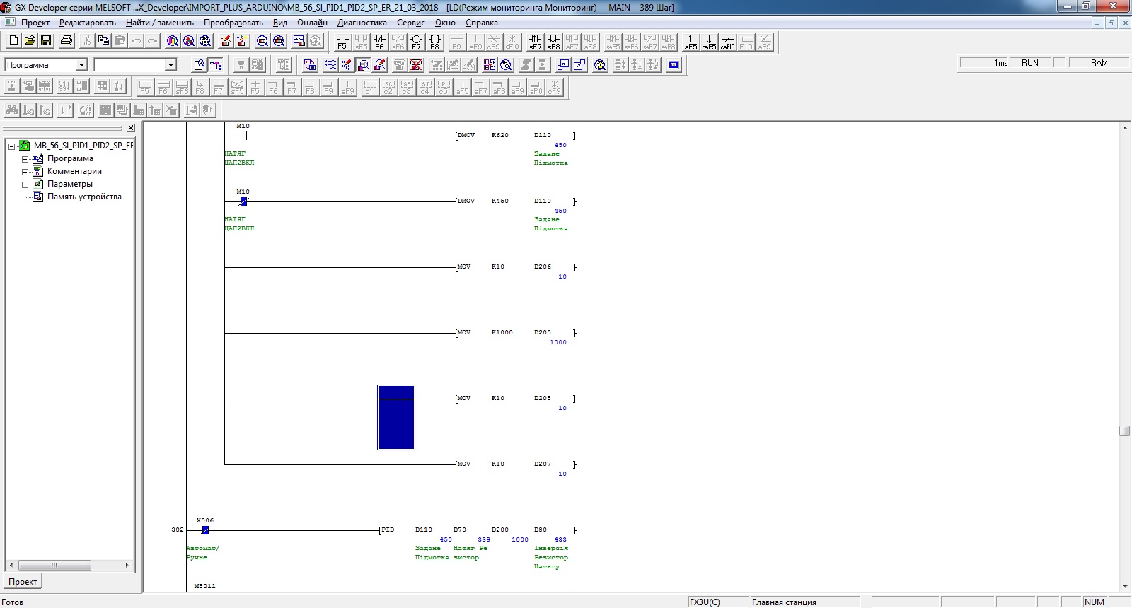Click the MOV K1000 D200 instruction
The image size is (1132, 608).
tap(516, 332)
